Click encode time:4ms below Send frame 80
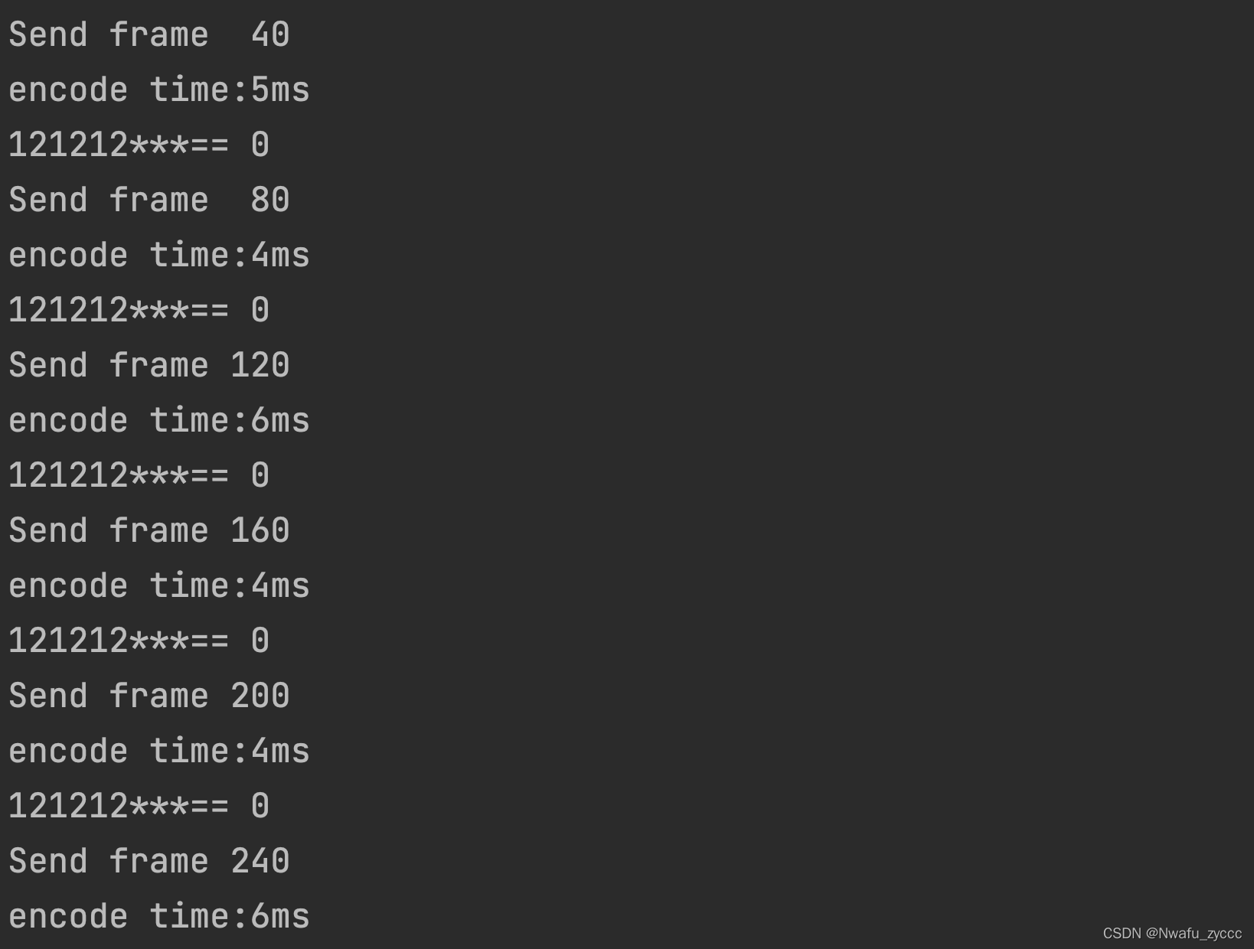 (158, 256)
